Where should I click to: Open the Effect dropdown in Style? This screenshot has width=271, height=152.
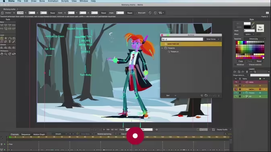[x=250, y=34]
